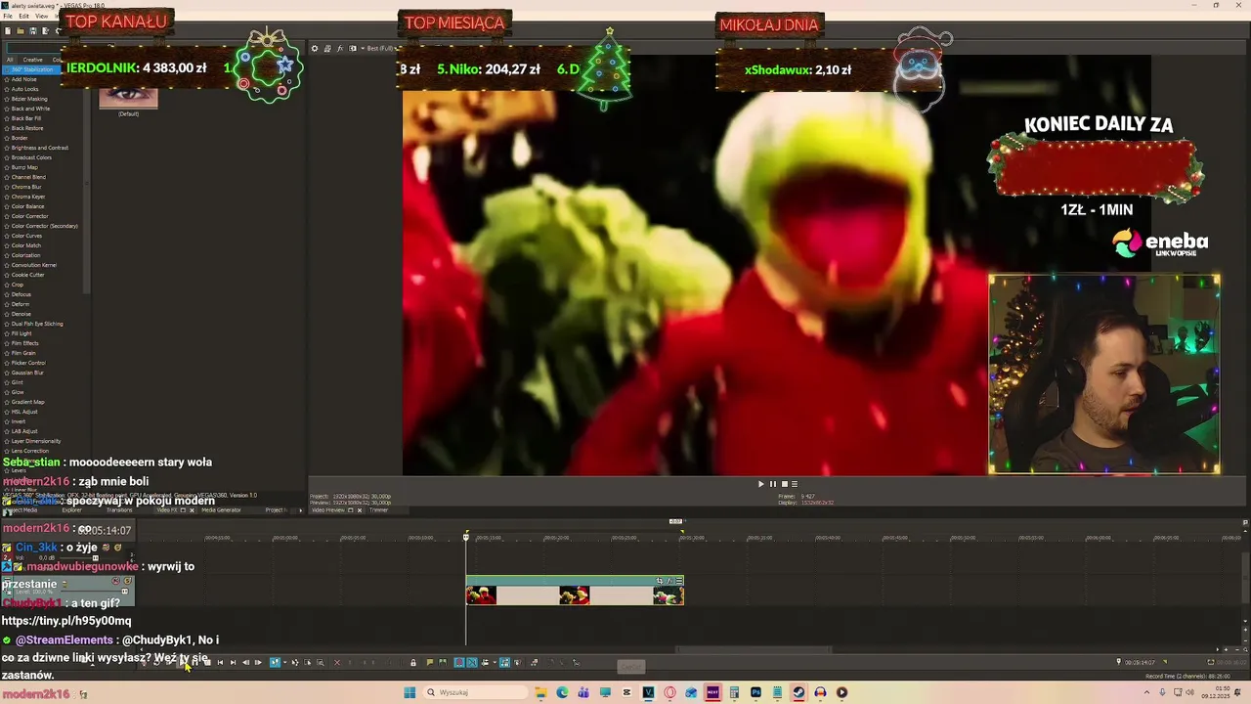The width and height of the screenshot is (1251, 704).
Task: Click the Insert region icon
Action: 443,663
